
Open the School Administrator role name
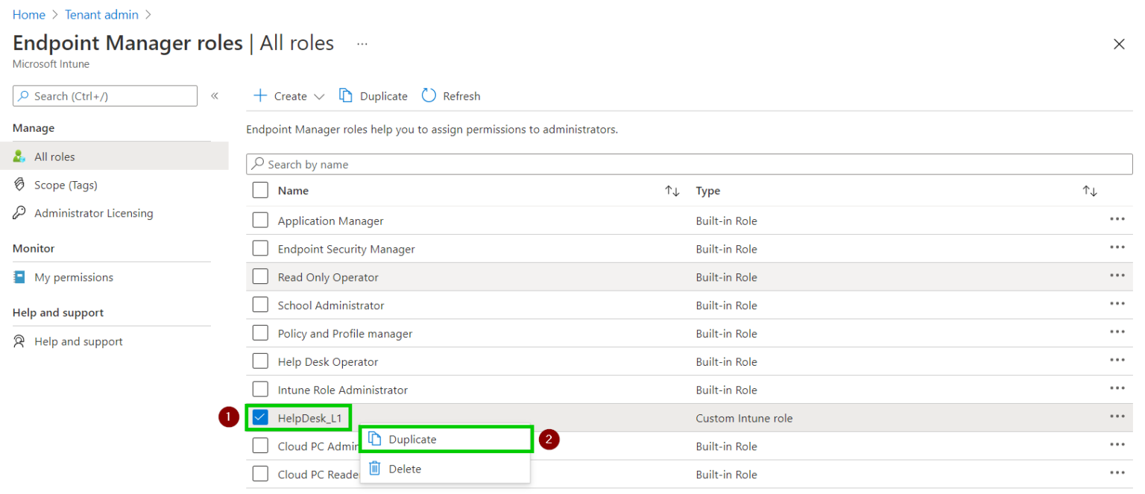coord(331,305)
